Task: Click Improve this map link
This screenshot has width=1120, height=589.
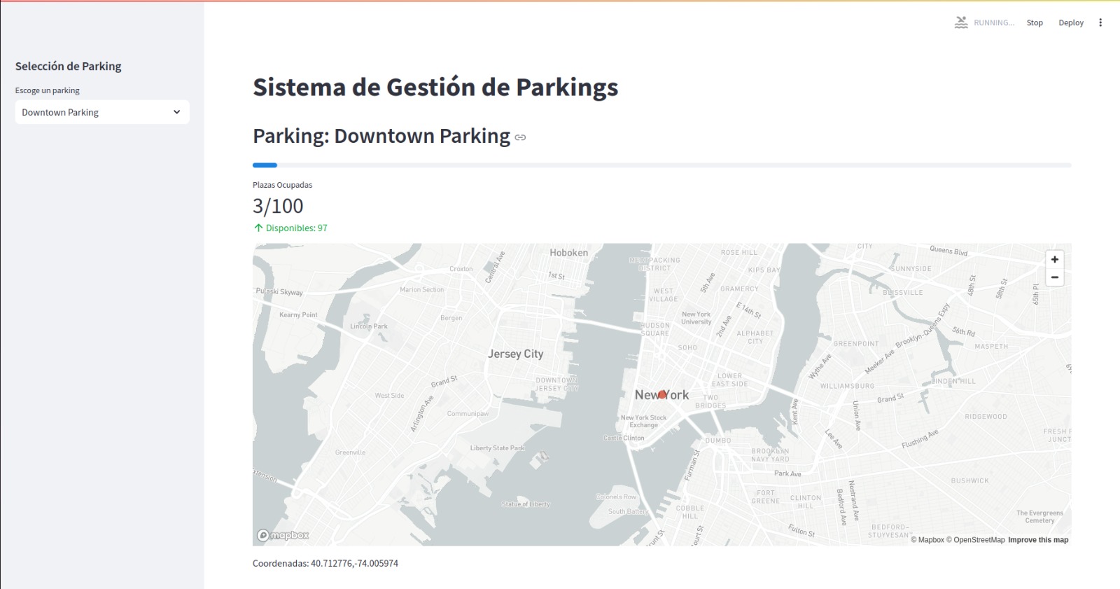Action: (1038, 540)
